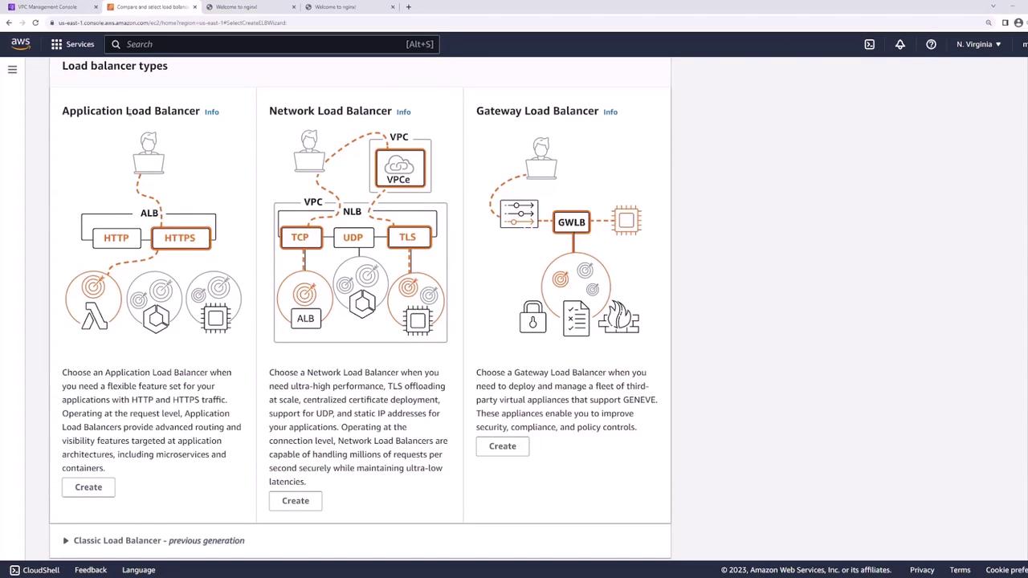The width and height of the screenshot is (1028, 578).
Task: Open the N. Virginia region dropdown
Action: pos(979,44)
